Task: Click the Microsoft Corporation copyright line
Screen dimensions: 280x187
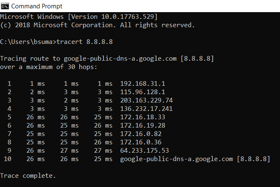Action: coord(97,25)
